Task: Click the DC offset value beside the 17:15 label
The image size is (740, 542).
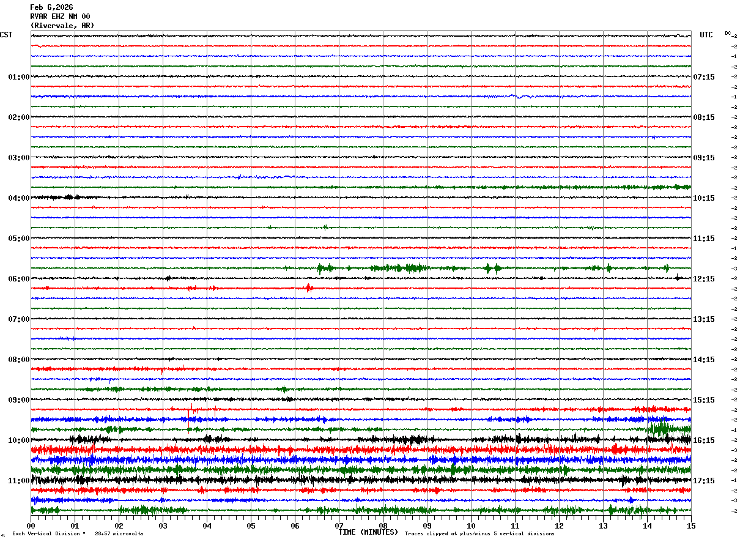Action: [x=734, y=481]
